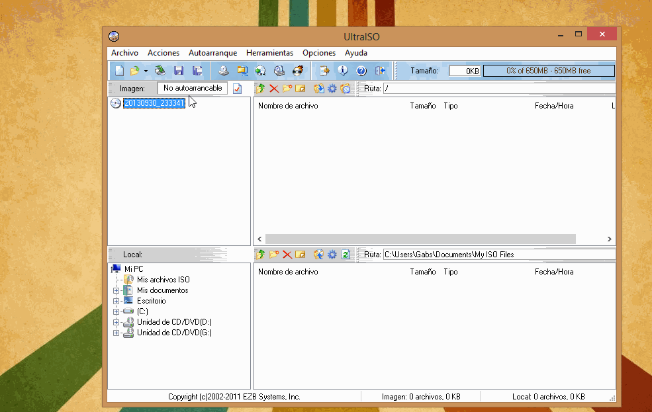
Task: Click red X delete in Local pane toolbar
Action: 287,254
